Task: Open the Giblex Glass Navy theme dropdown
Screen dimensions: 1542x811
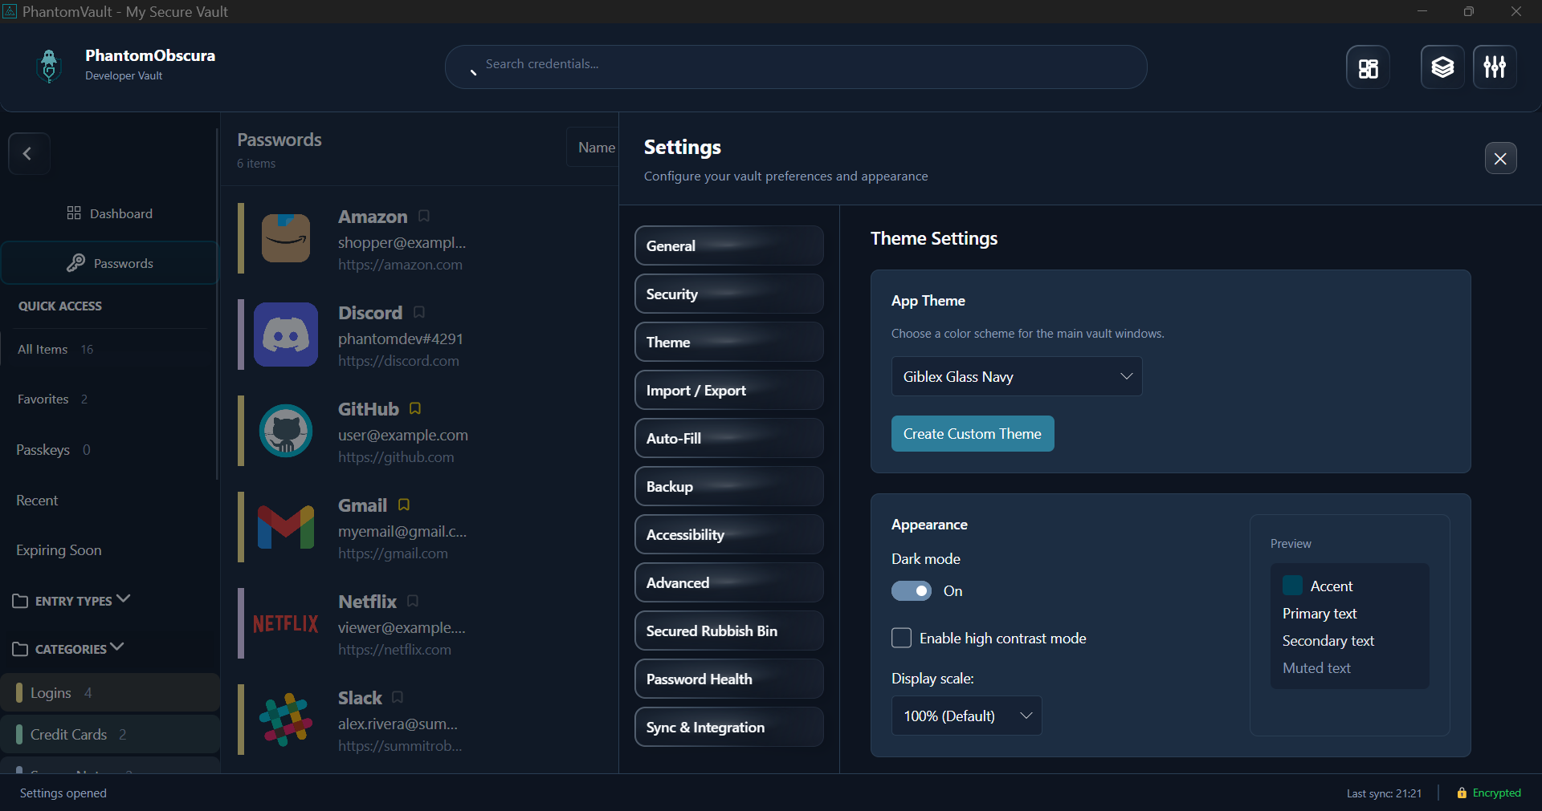Action: click(1016, 376)
